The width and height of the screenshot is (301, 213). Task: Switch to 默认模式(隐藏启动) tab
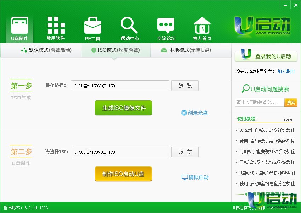(46, 50)
